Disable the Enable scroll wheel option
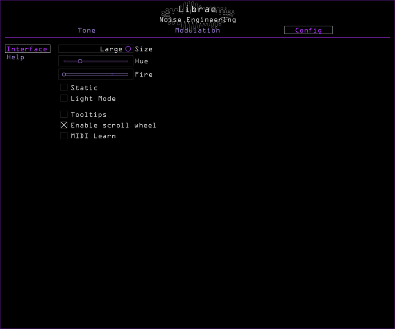Viewport: 395px width, 329px height. pos(64,125)
